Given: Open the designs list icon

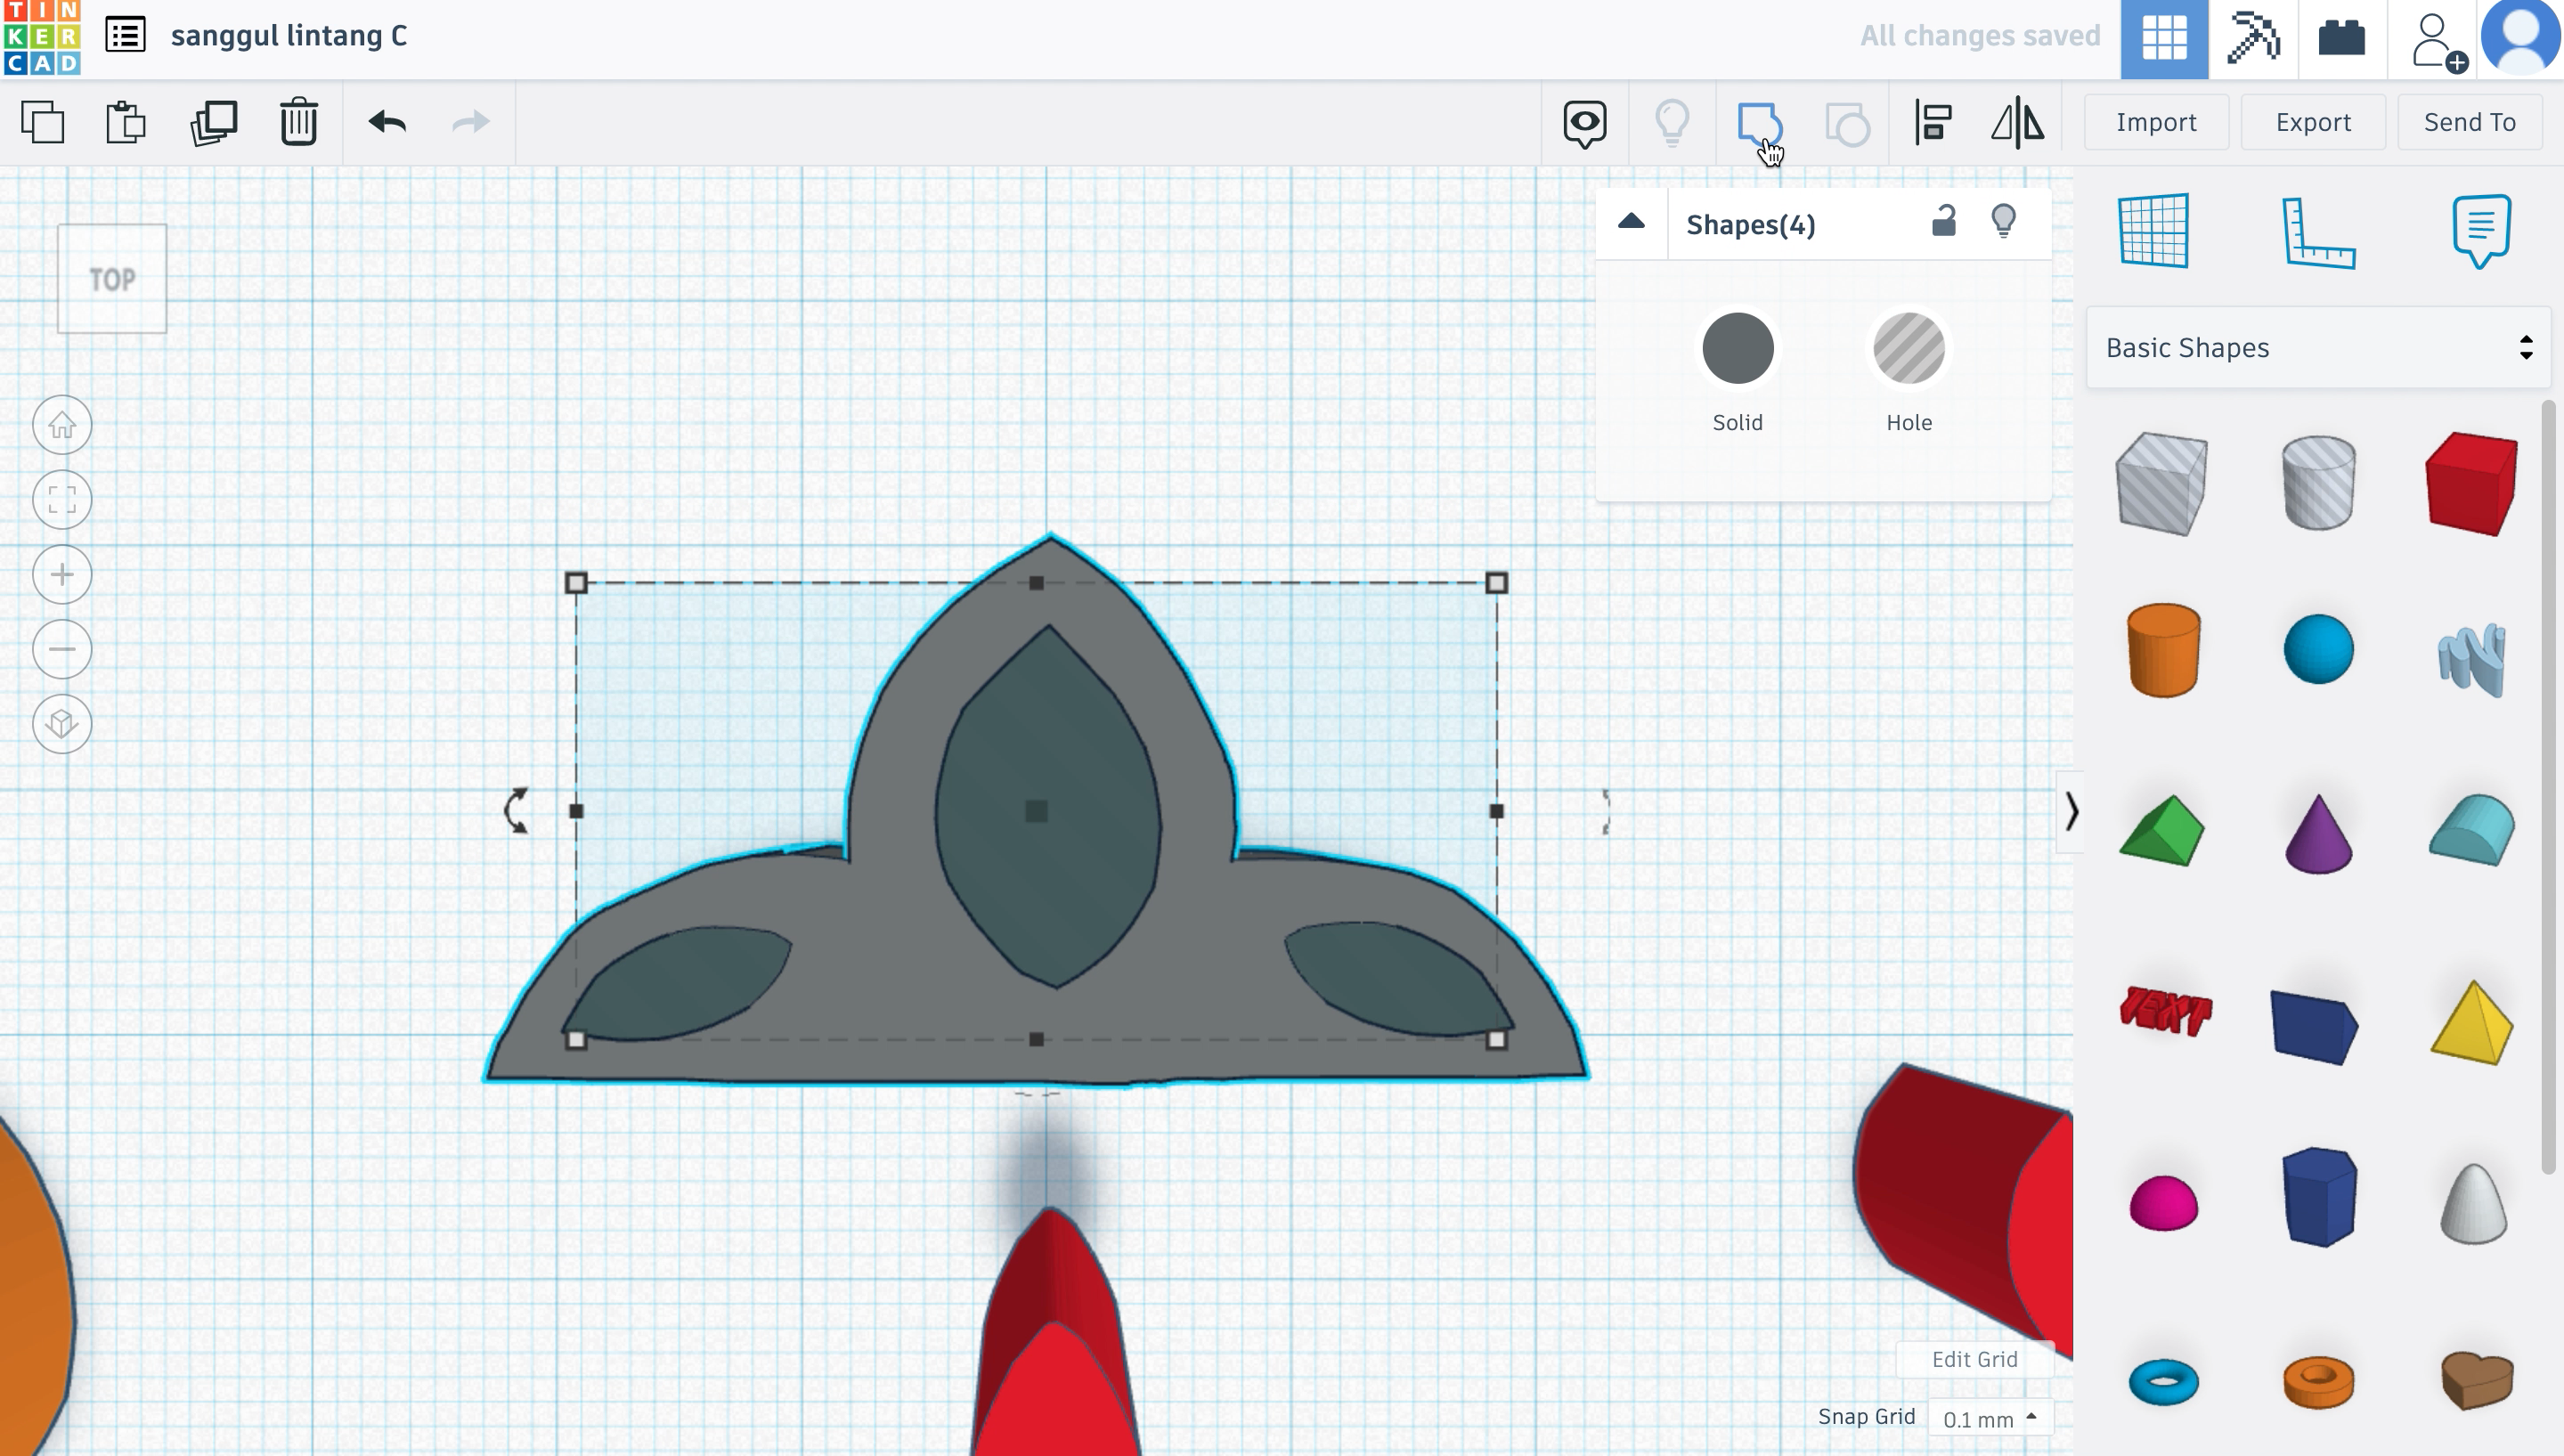Looking at the screenshot, I should pyautogui.click(x=126, y=35).
